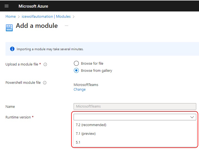This screenshot has width=199, height=152.
Task: Open the ellipsis more options next to title
Action: (66, 26)
